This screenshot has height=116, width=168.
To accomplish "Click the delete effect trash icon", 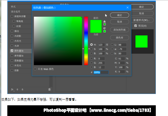I will (49, 89).
